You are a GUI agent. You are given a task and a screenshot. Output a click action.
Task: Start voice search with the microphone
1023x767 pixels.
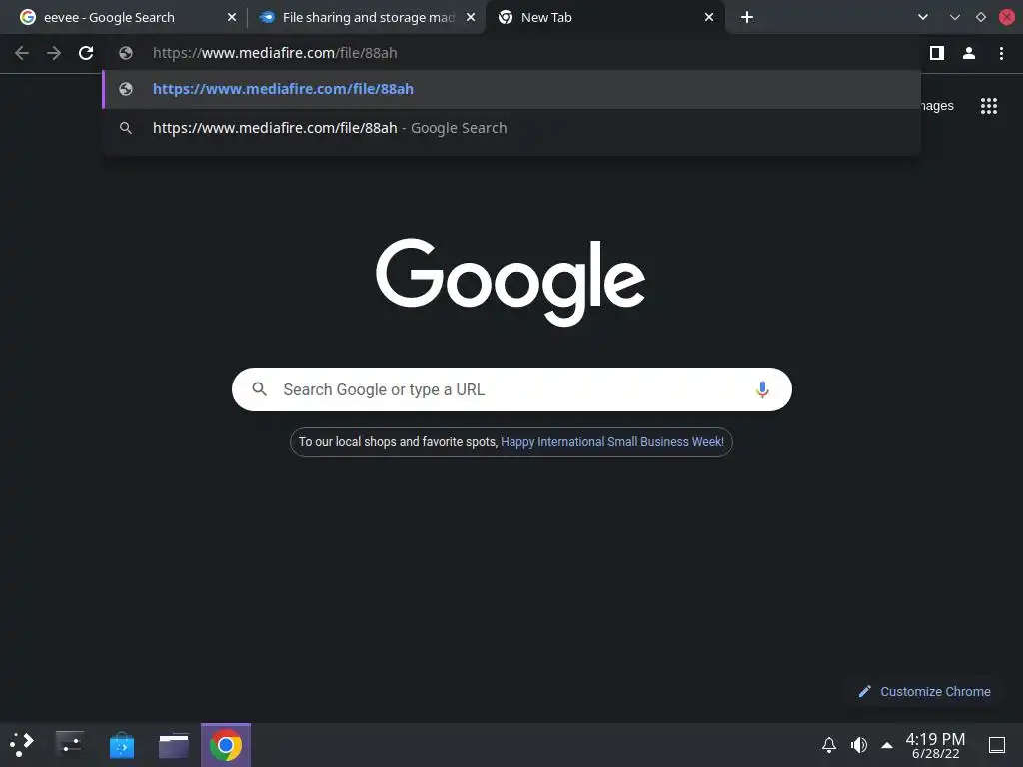(762, 389)
